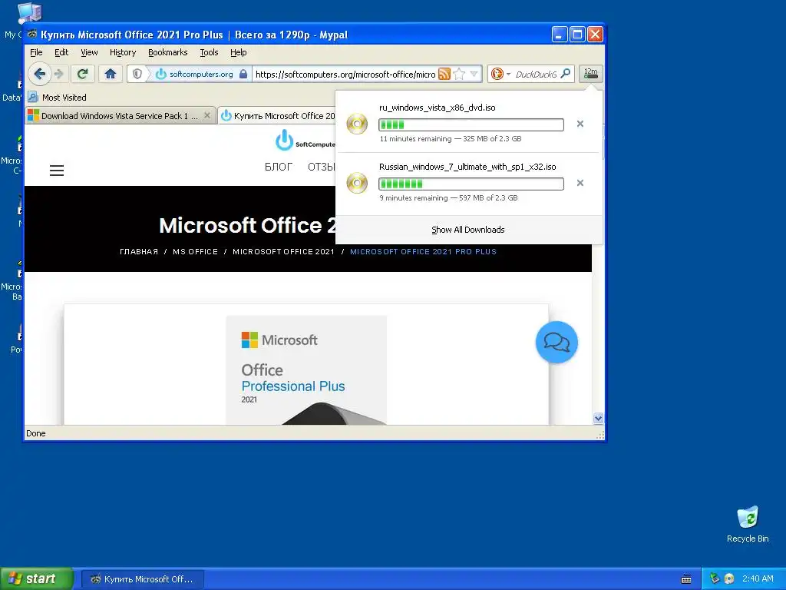Open the Help menu
The image size is (786, 590).
click(x=238, y=52)
